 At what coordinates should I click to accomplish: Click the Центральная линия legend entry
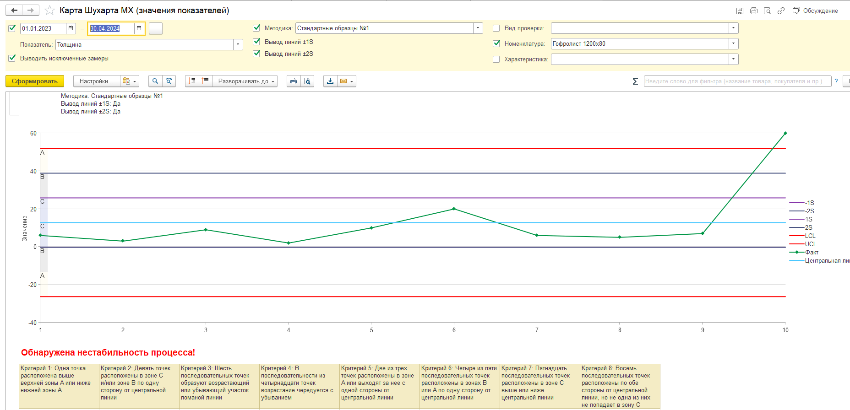[819, 260]
